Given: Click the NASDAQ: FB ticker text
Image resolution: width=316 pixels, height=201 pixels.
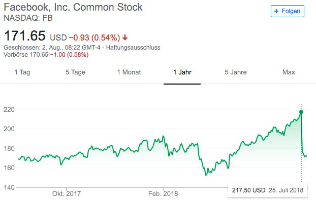Looking at the screenshot, I should [x=28, y=18].
